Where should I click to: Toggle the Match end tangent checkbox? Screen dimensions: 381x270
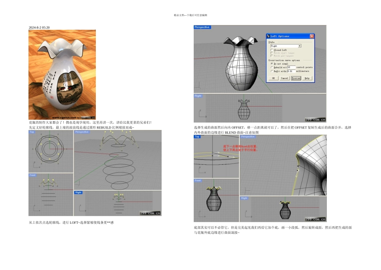pyautogui.click(x=272, y=56)
